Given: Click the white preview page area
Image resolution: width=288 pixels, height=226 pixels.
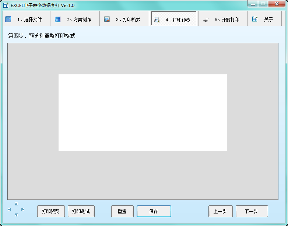Looking at the screenshot, I should click(143, 113).
